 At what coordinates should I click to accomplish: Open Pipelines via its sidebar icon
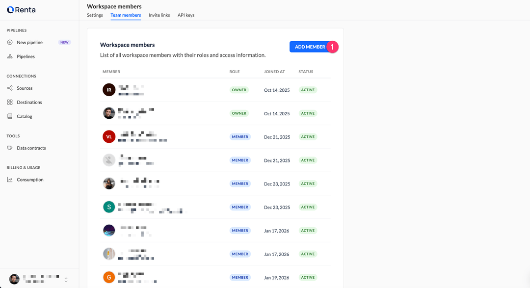tap(10, 56)
